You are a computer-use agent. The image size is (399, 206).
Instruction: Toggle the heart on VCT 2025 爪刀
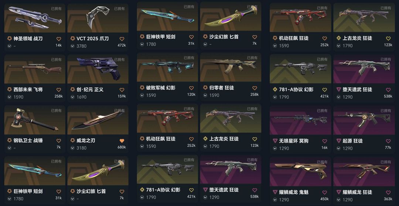tap(122, 39)
